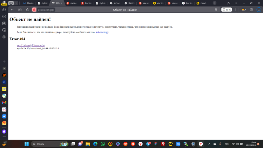Open the browser hamburger menu
This screenshot has height=148, width=263.
click(x=236, y=3)
